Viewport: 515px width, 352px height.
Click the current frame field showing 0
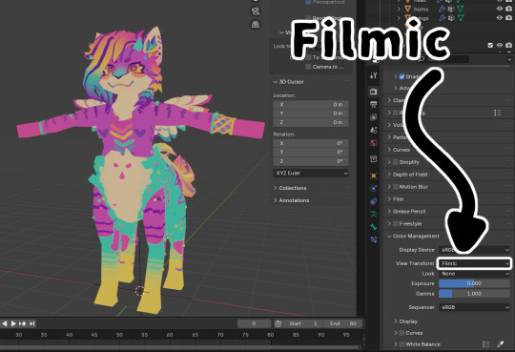pos(254,323)
